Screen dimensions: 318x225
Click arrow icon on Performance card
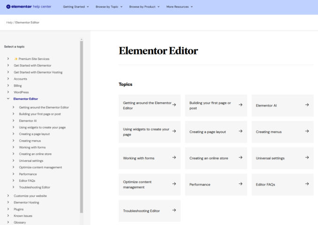[x=240, y=184]
